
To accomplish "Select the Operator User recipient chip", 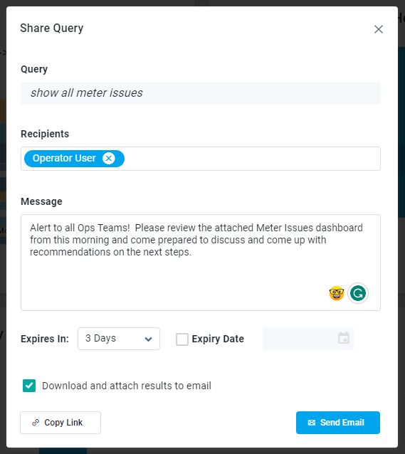I will tap(64, 159).
